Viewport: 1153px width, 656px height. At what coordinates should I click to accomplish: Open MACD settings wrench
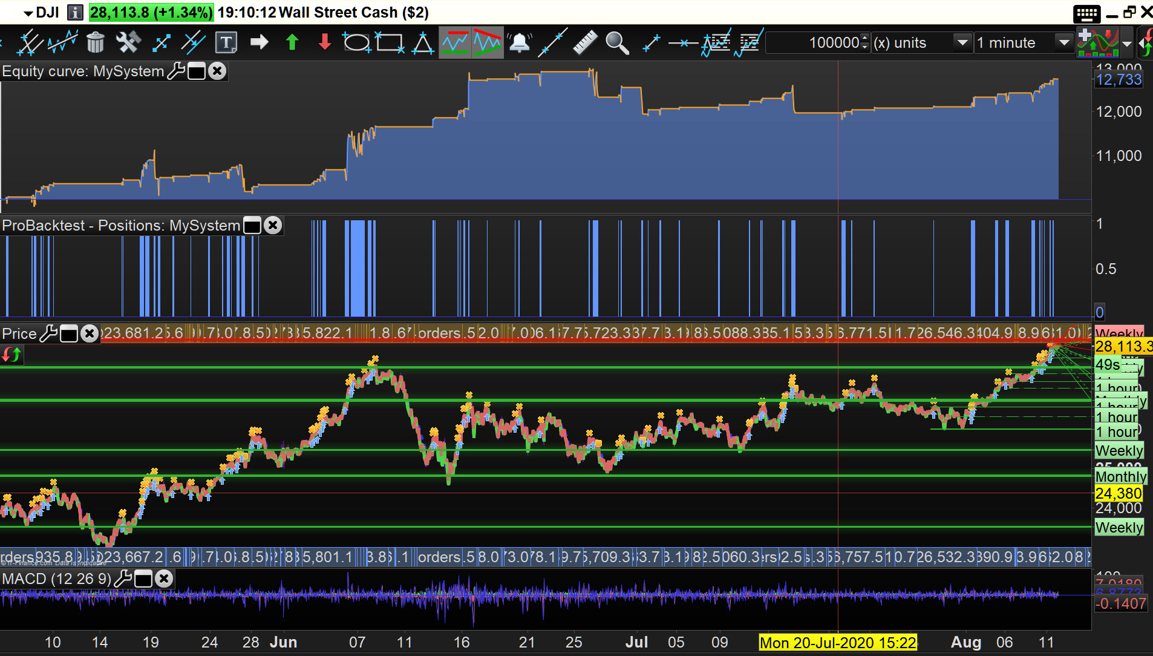123,579
